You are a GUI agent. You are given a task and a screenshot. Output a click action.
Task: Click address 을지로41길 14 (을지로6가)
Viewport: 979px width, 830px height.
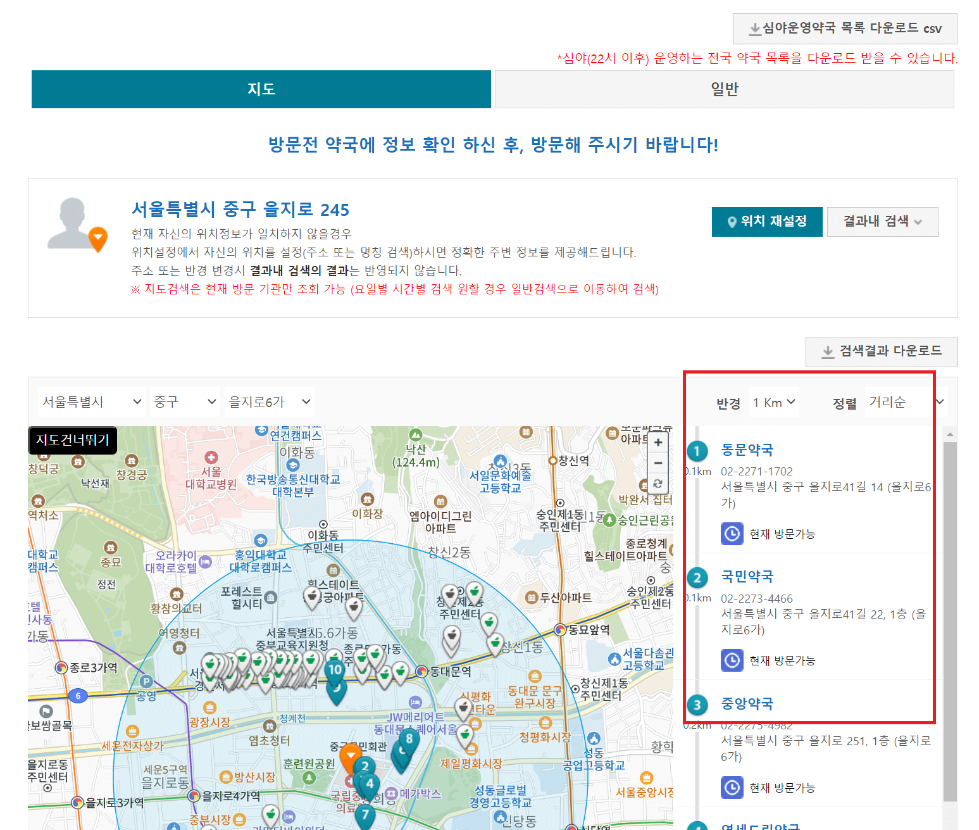pyautogui.click(x=826, y=495)
